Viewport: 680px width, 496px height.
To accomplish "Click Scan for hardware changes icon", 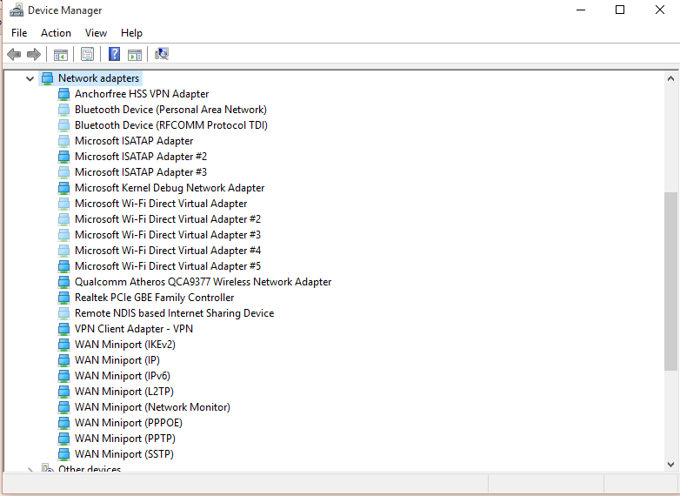I will 162,54.
